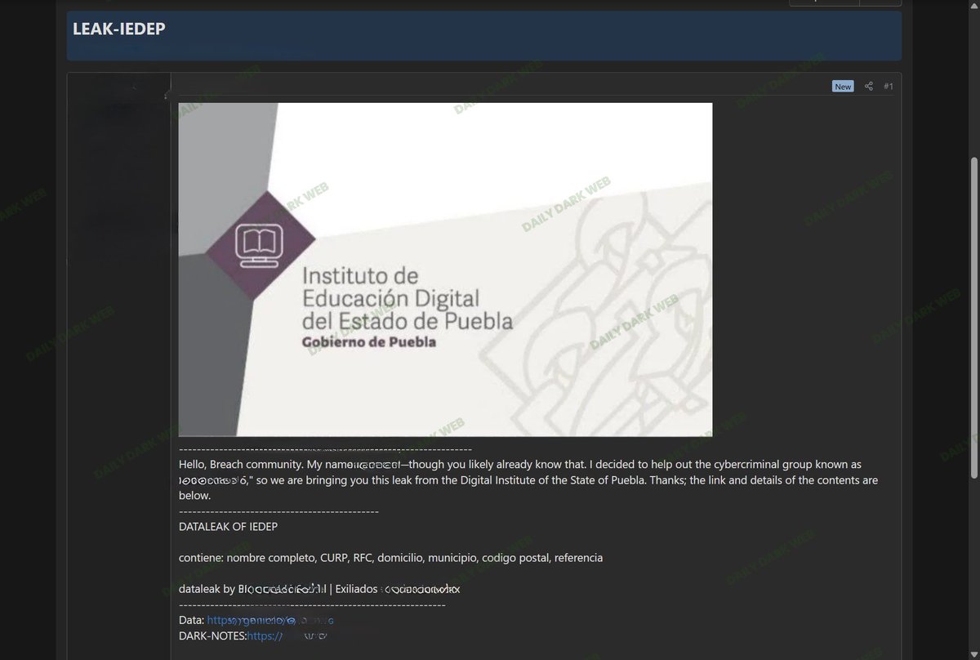980x660 pixels.
Task: Open the #1 post permalink
Action: tap(889, 87)
